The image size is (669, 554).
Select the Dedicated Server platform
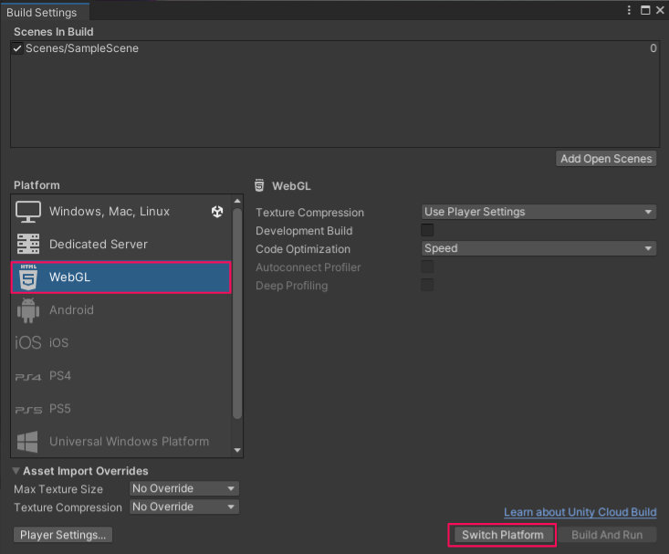coord(121,244)
